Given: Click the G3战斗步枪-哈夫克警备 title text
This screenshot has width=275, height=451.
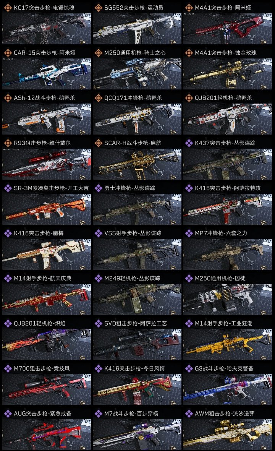Looking at the screenshot, I should pyautogui.click(x=224, y=368).
